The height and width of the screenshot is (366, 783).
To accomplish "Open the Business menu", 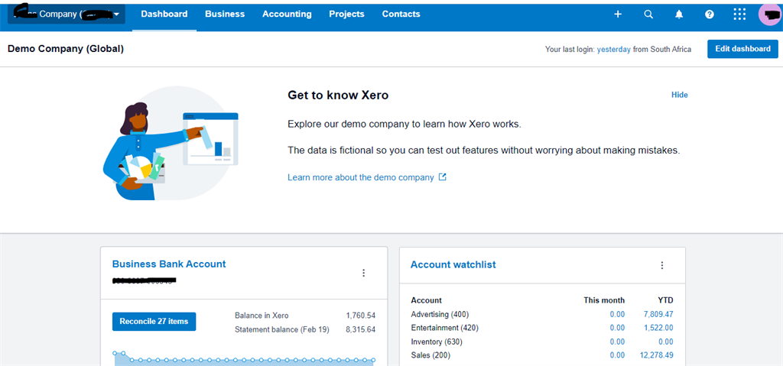I will click(x=225, y=15).
